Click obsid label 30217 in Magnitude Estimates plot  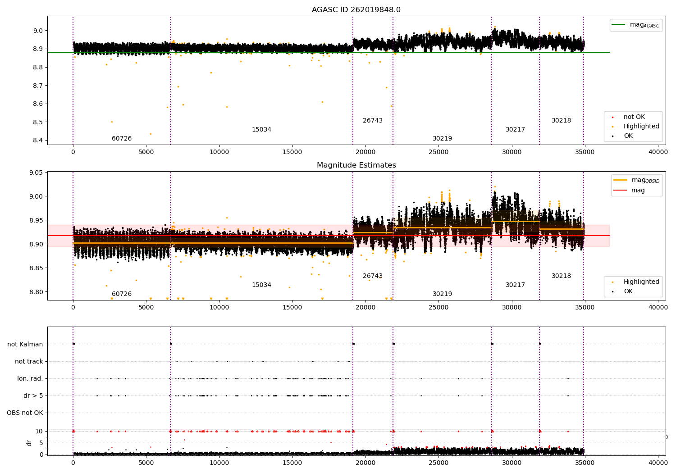click(515, 285)
